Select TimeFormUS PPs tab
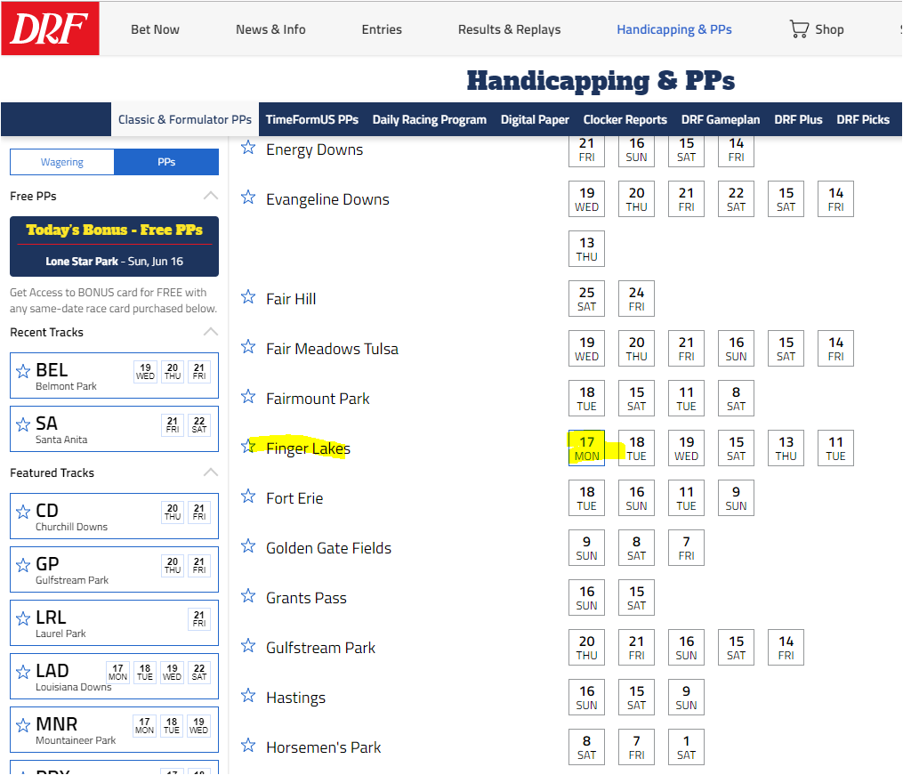The image size is (903, 775). click(312, 120)
